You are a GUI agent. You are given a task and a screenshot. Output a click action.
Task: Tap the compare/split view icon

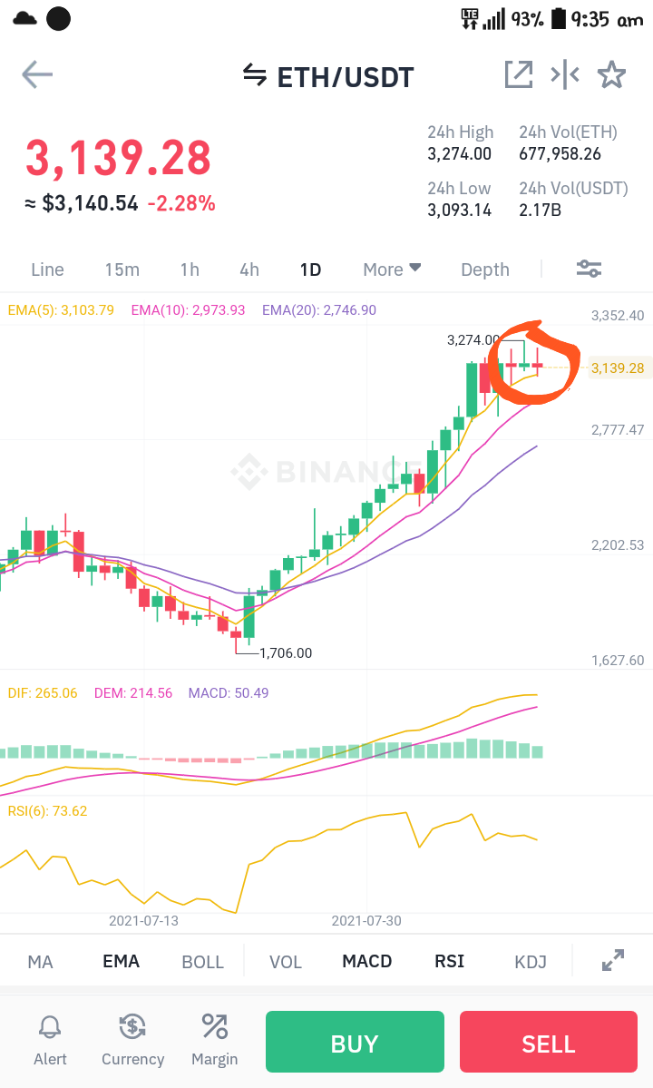point(565,75)
